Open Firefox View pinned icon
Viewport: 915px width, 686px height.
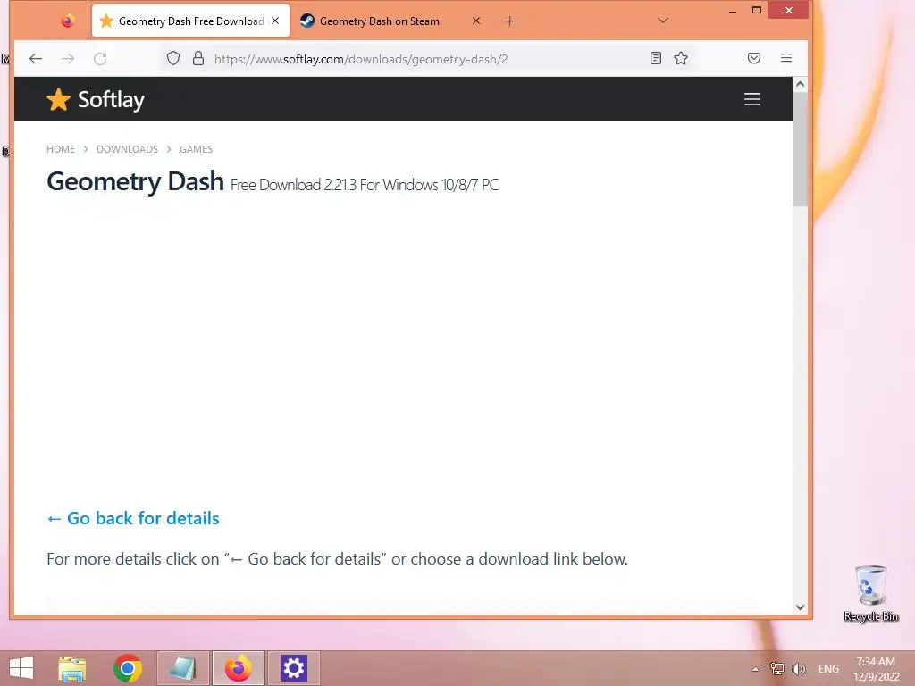(68, 21)
